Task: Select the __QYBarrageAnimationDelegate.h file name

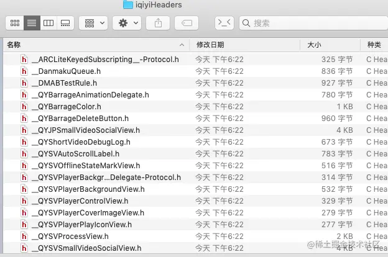Action: pos(90,95)
